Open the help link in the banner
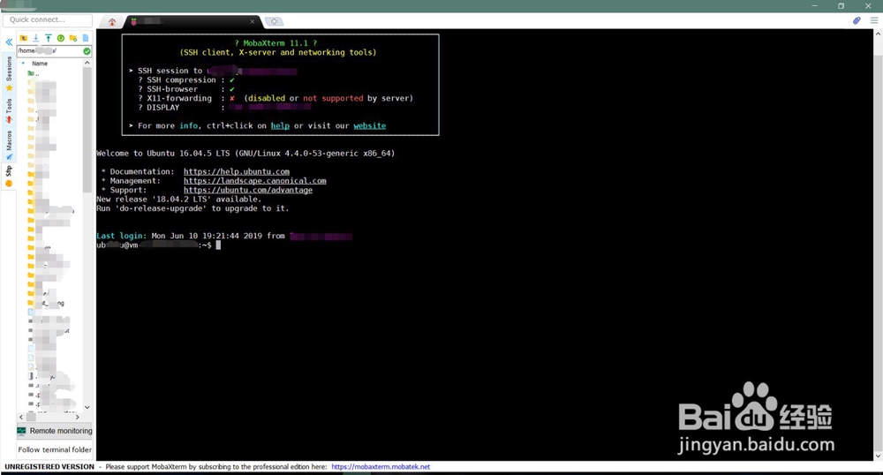The image size is (883, 475). point(280,126)
